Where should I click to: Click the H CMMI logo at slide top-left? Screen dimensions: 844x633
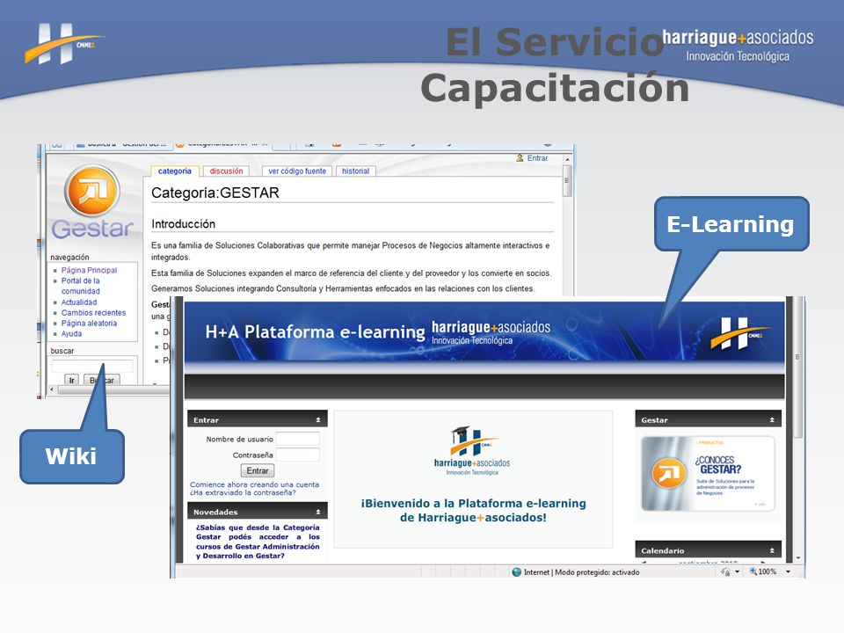click(63, 44)
